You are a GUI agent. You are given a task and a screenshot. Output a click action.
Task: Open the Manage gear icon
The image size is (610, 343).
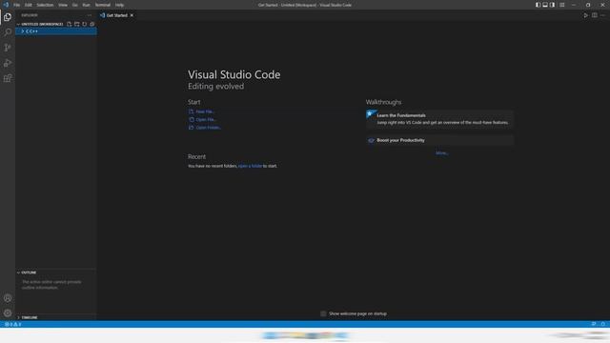(8, 313)
